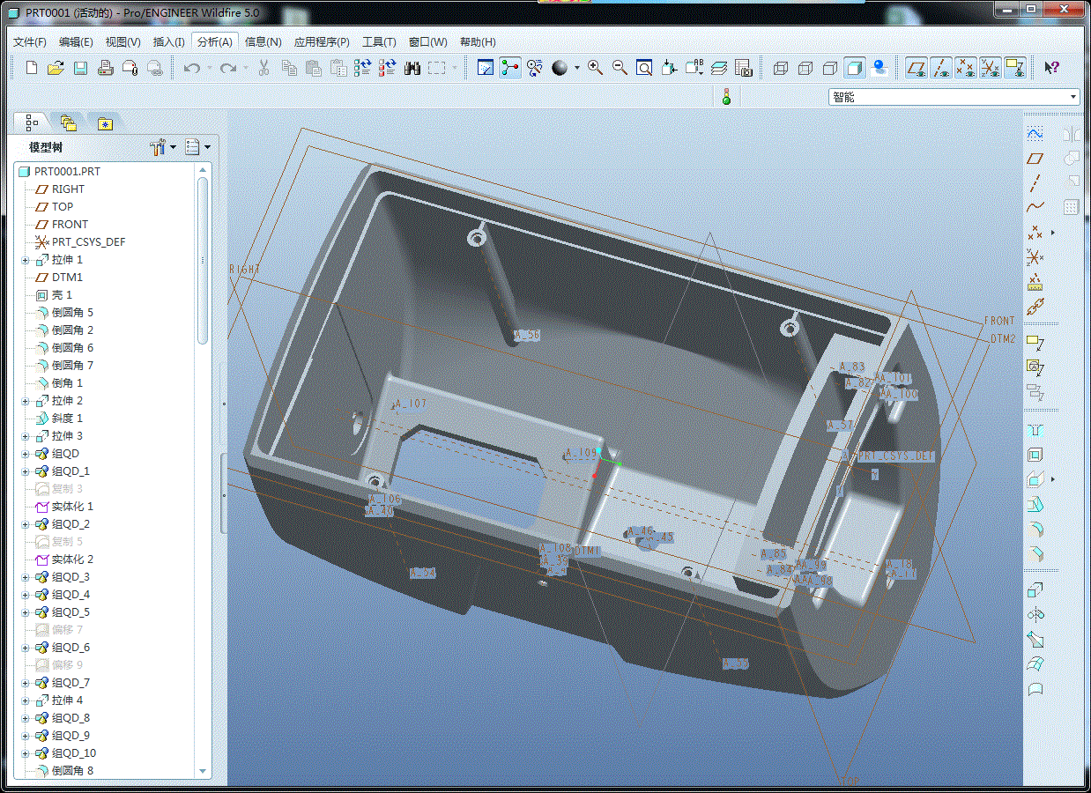The height and width of the screenshot is (793, 1091).
Task: Select the Sketch tool in right toolbar
Action: click(1035, 133)
